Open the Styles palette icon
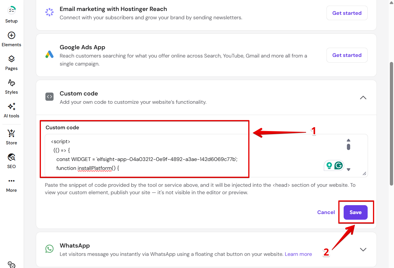 click(x=11, y=83)
